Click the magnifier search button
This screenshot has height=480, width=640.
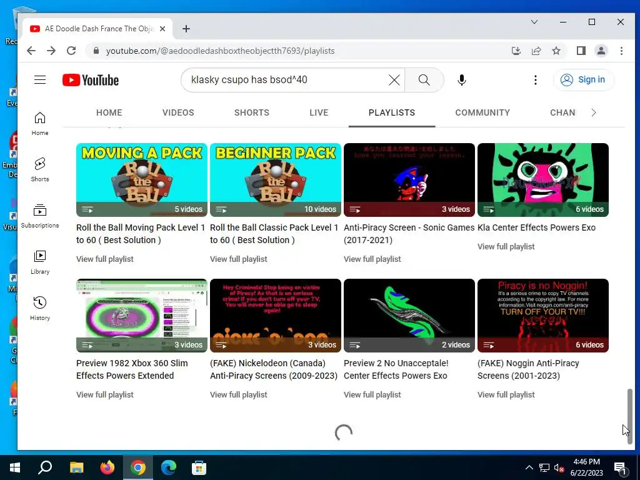(424, 80)
